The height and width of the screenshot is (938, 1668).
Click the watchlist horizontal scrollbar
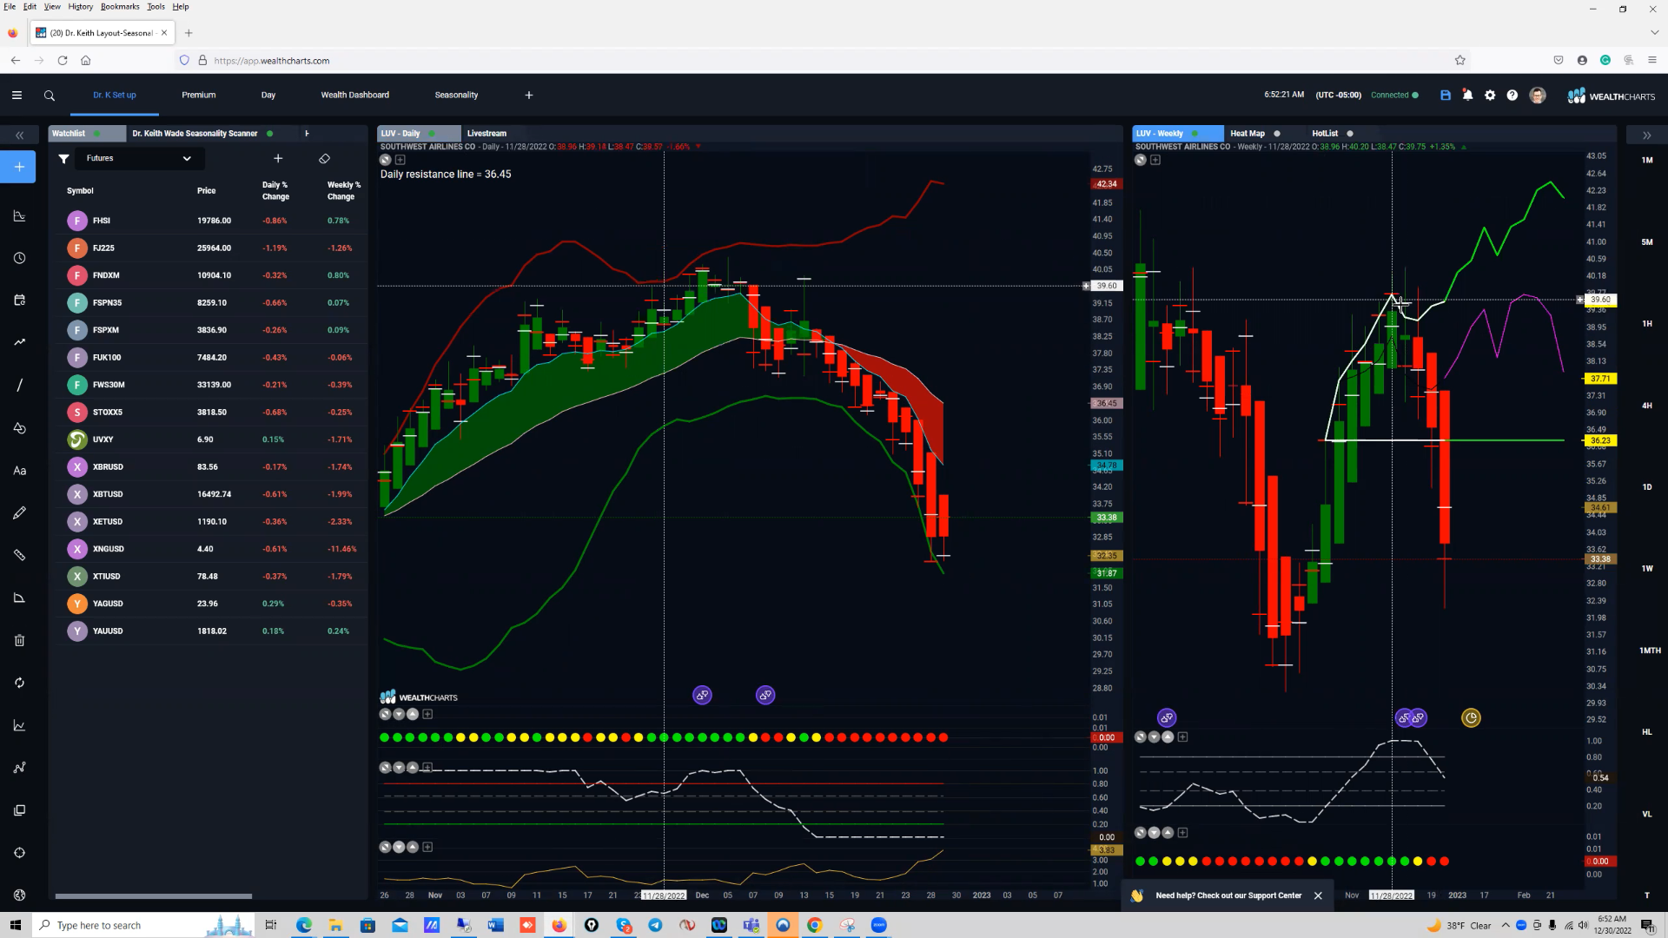coord(154,896)
